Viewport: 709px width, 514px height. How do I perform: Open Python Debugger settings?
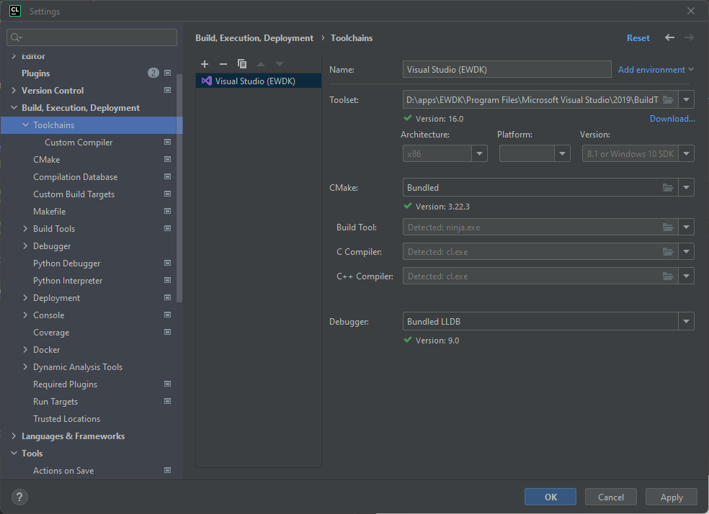coord(66,263)
